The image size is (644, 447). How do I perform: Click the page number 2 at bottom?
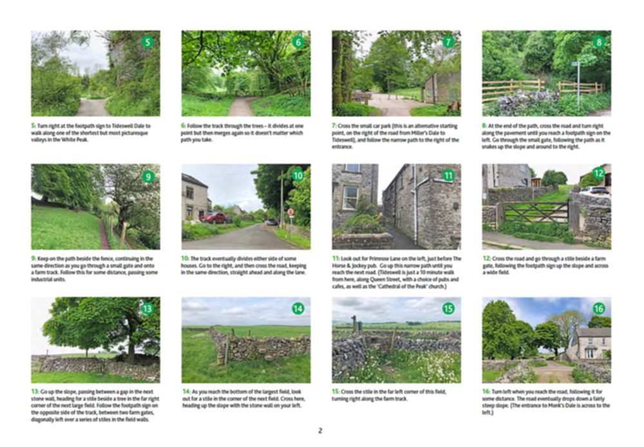pyautogui.click(x=320, y=430)
